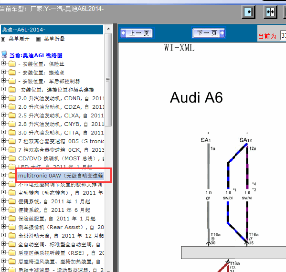
Task: Open 后座区娱乐视听装置（RSE）entry
Action: click(61, 253)
